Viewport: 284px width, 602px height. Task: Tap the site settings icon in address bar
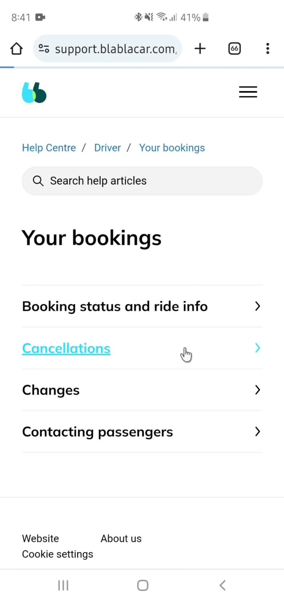click(x=44, y=49)
